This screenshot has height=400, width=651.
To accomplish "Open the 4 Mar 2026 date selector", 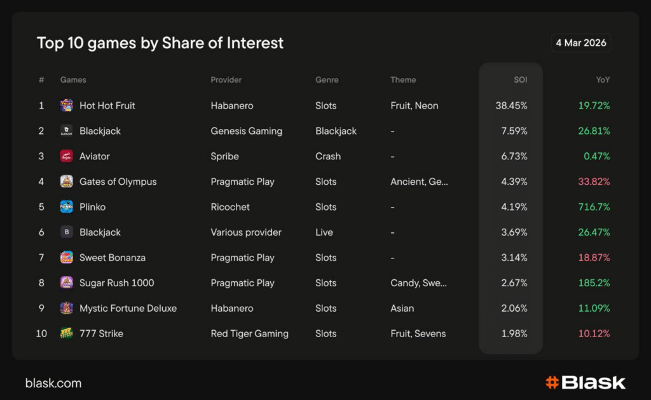I will pos(580,43).
